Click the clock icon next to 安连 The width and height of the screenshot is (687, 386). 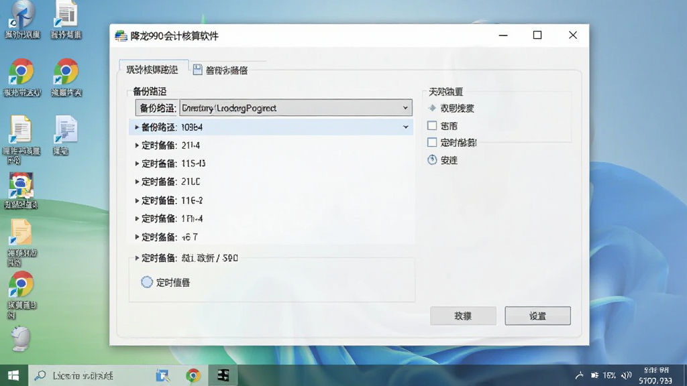click(432, 159)
